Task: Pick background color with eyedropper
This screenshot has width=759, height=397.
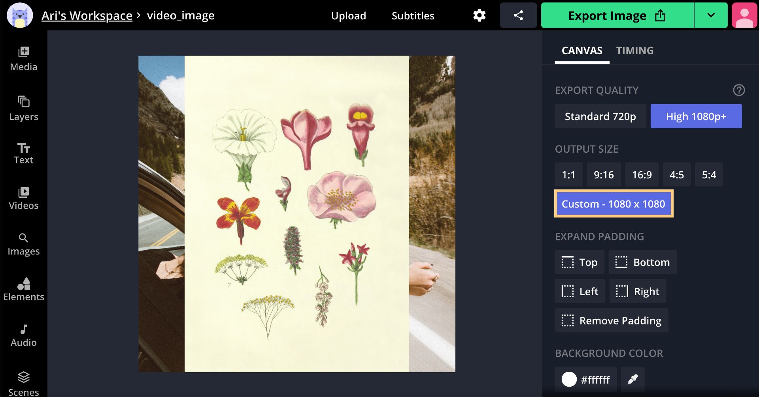Action: pyautogui.click(x=632, y=379)
